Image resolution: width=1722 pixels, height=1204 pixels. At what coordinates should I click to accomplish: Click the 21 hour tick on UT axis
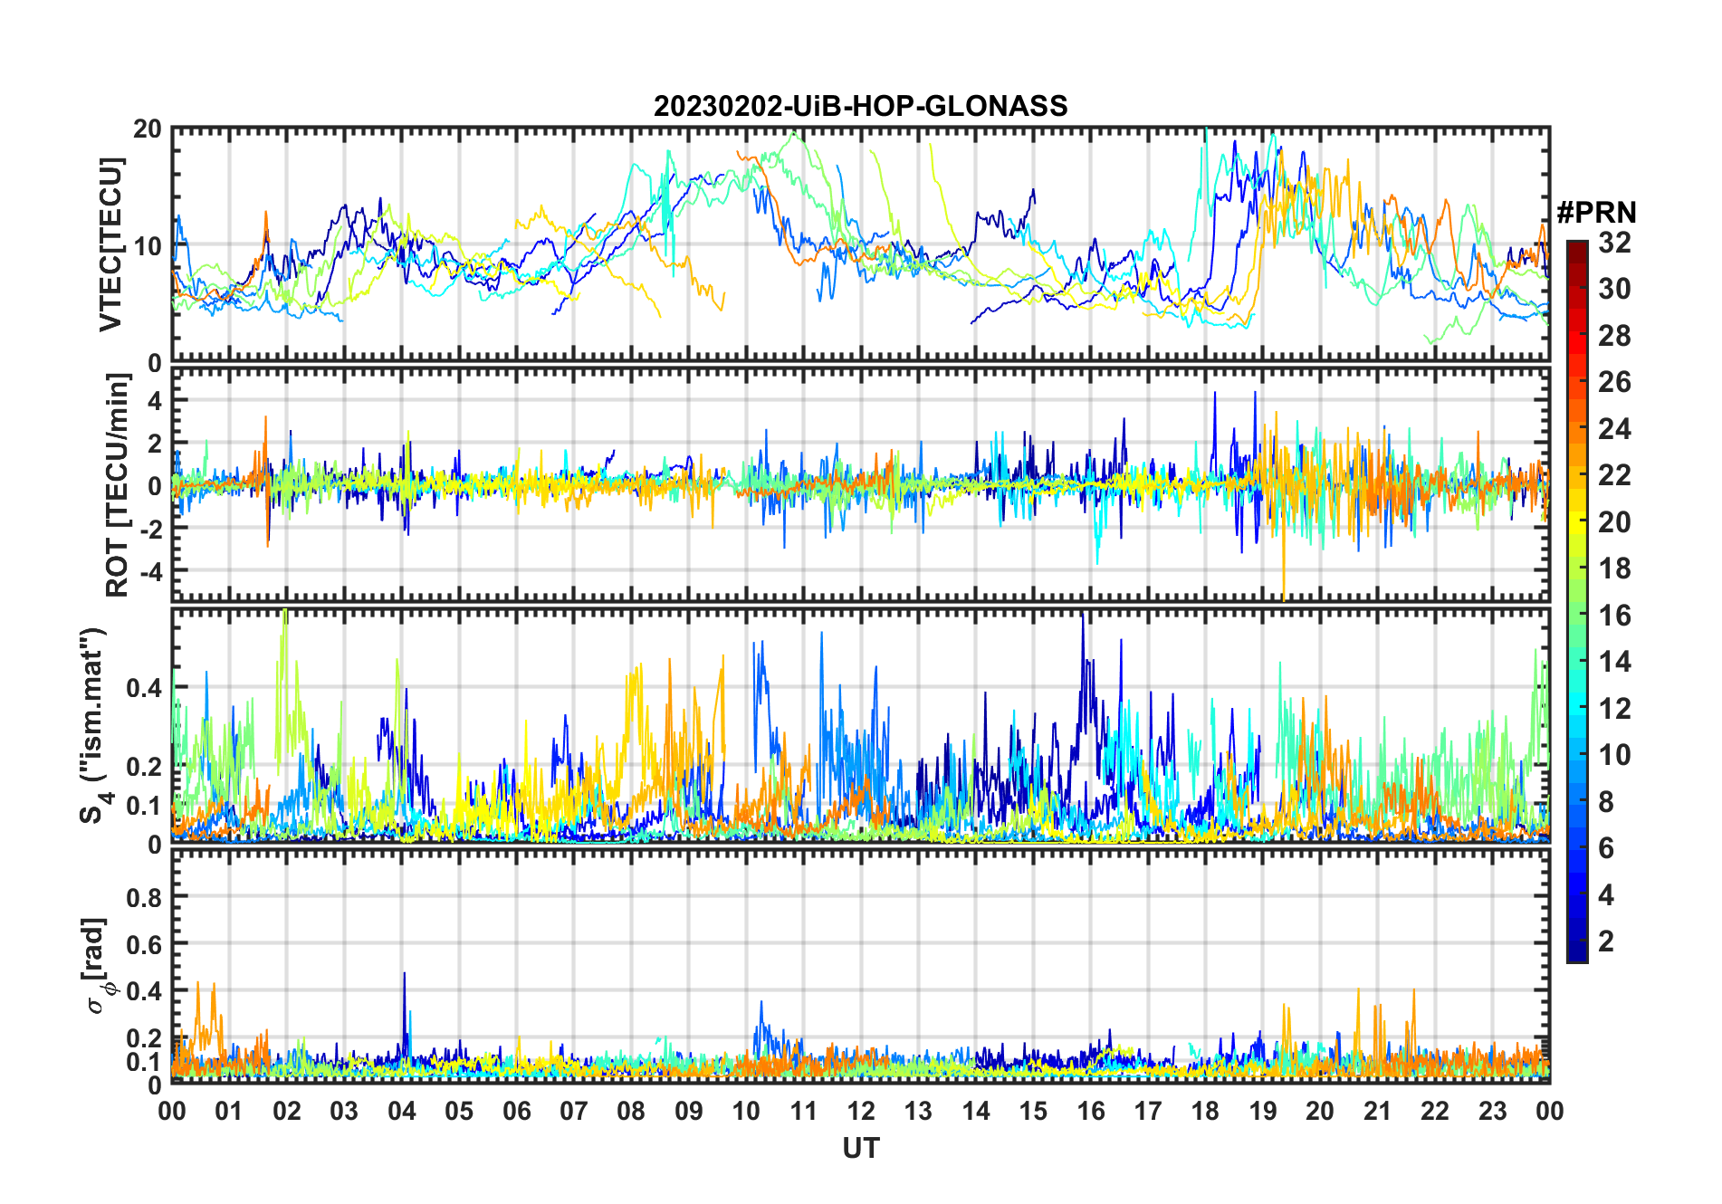pos(1378,1111)
